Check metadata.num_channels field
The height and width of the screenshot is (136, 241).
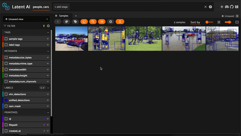click(x=6, y=81)
